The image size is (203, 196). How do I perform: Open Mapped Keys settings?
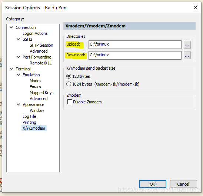[41, 93]
